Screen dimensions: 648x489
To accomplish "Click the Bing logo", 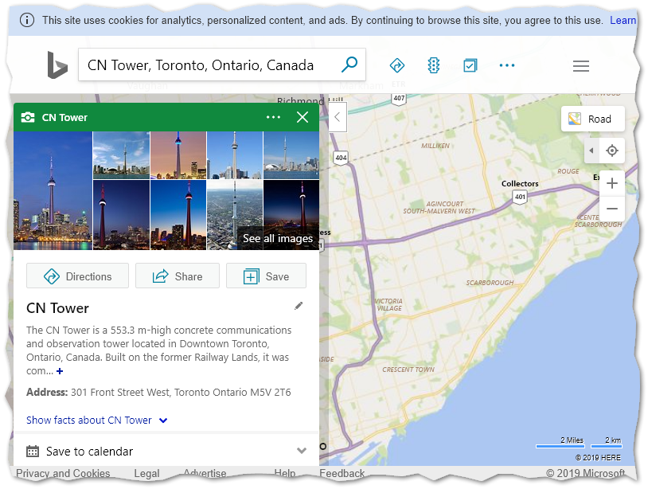I will (x=57, y=65).
